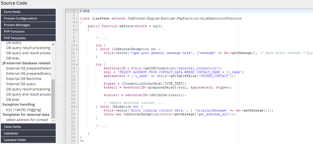Click the comment 'handle selected contact ...'
Screen dimensions: 313x144
pyautogui.click(x=133, y=103)
